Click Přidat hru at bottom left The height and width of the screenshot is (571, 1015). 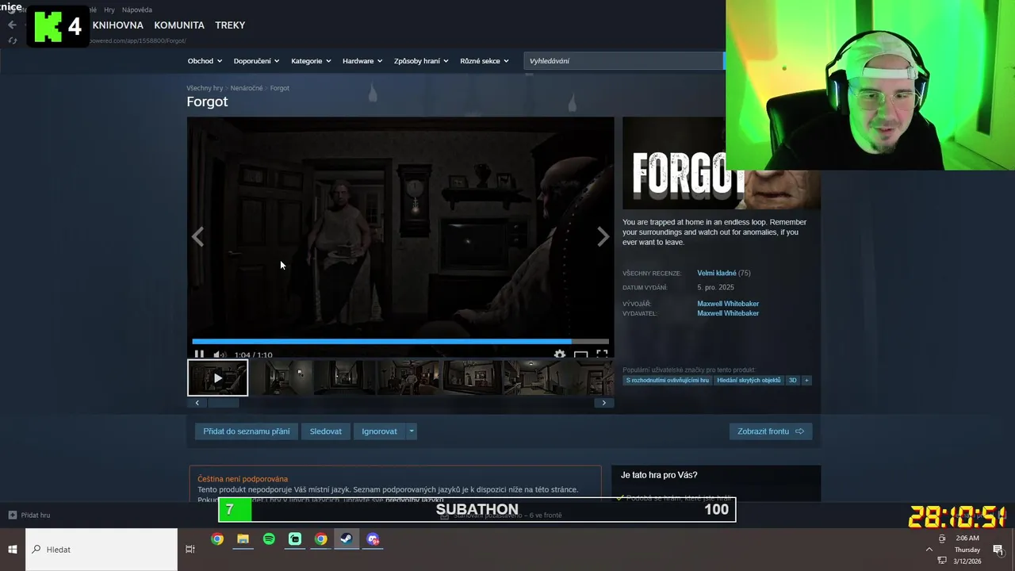pos(29,515)
